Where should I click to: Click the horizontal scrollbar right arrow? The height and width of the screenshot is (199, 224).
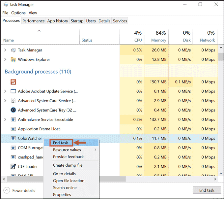[215, 179]
